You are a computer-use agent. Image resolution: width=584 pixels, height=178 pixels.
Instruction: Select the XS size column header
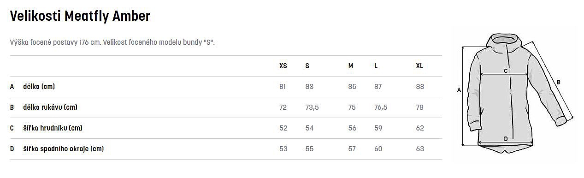tap(283, 66)
